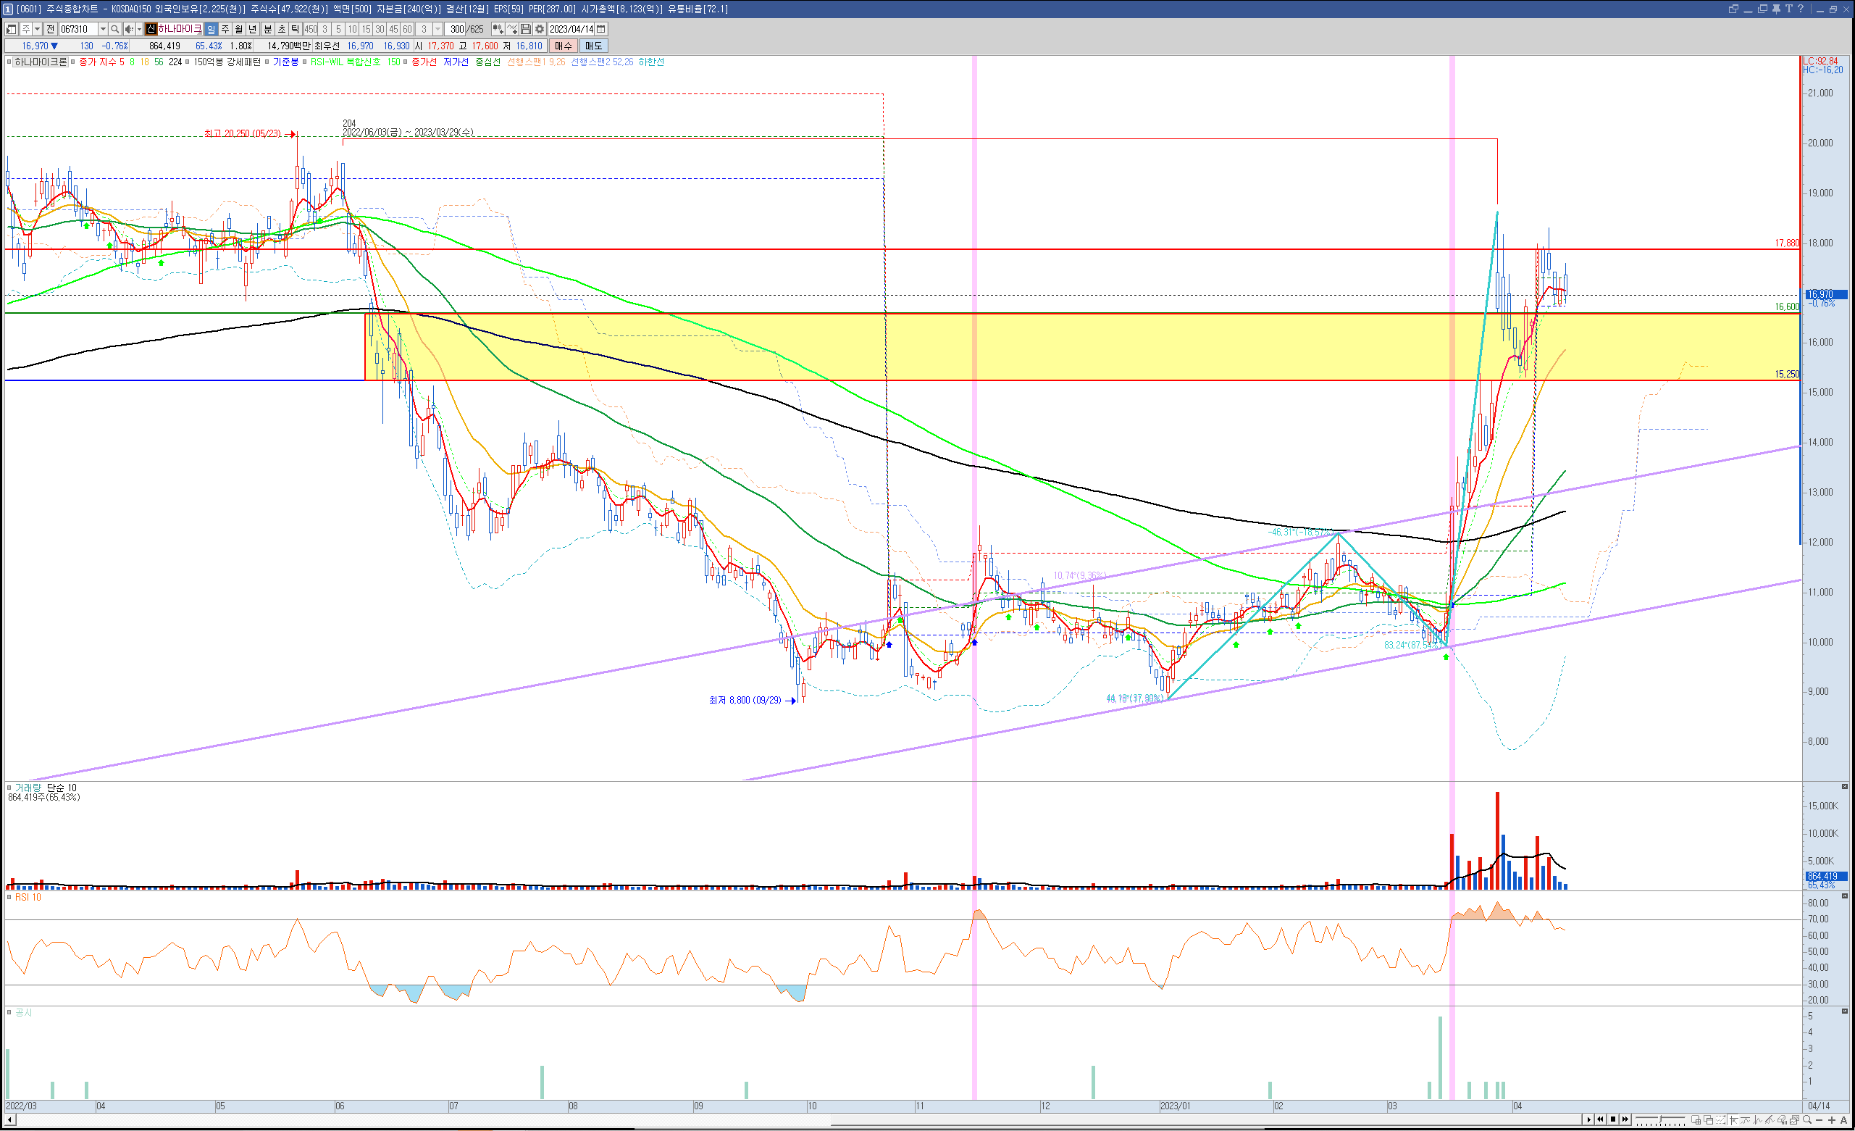Click the 매도 sell button
The image size is (1855, 1131).
[x=593, y=46]
